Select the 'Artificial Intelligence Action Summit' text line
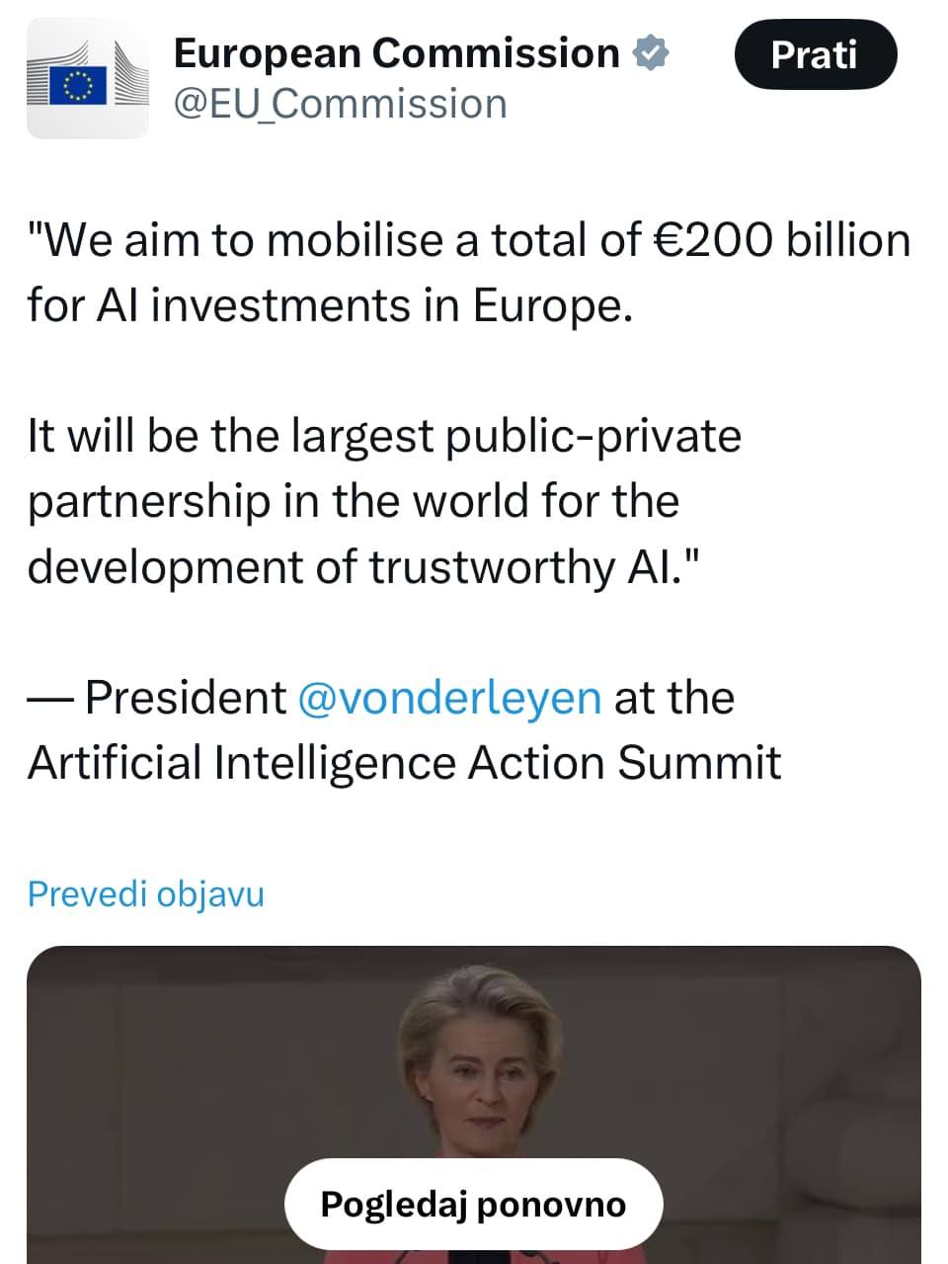948x1264 pixels. 404,763
